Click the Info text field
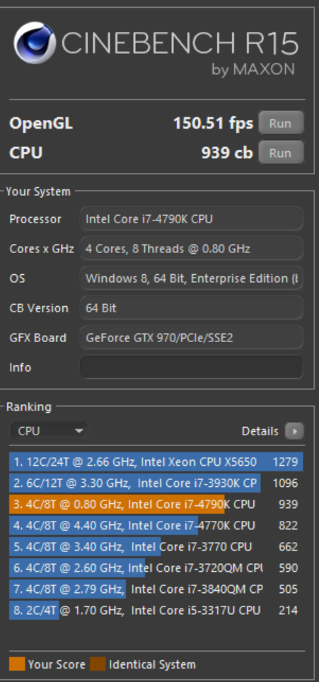This screenshot has height=682, width=319. pos(192,368)
